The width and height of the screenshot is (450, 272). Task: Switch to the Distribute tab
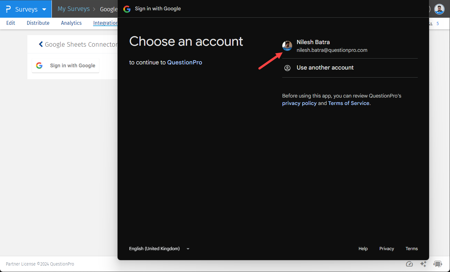[38, 23]
